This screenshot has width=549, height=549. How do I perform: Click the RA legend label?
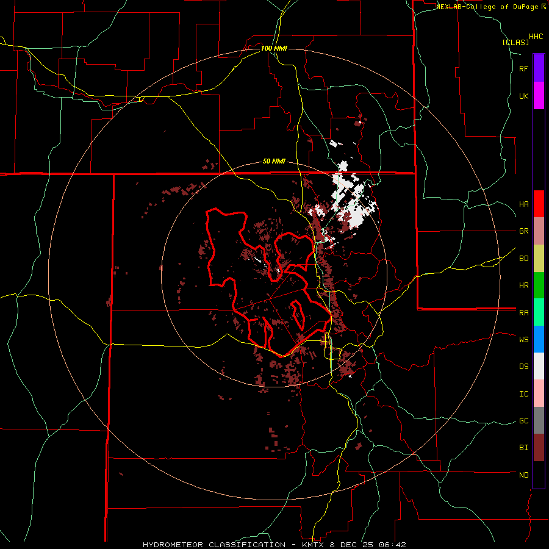coord(524,313)
